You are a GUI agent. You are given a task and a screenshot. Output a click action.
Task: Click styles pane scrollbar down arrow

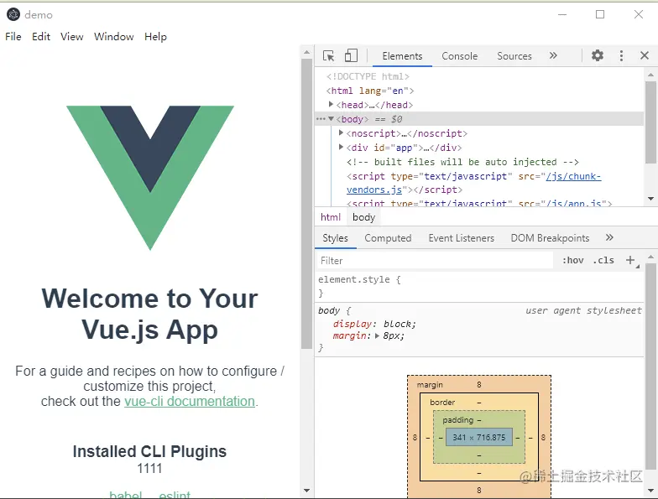650,490
